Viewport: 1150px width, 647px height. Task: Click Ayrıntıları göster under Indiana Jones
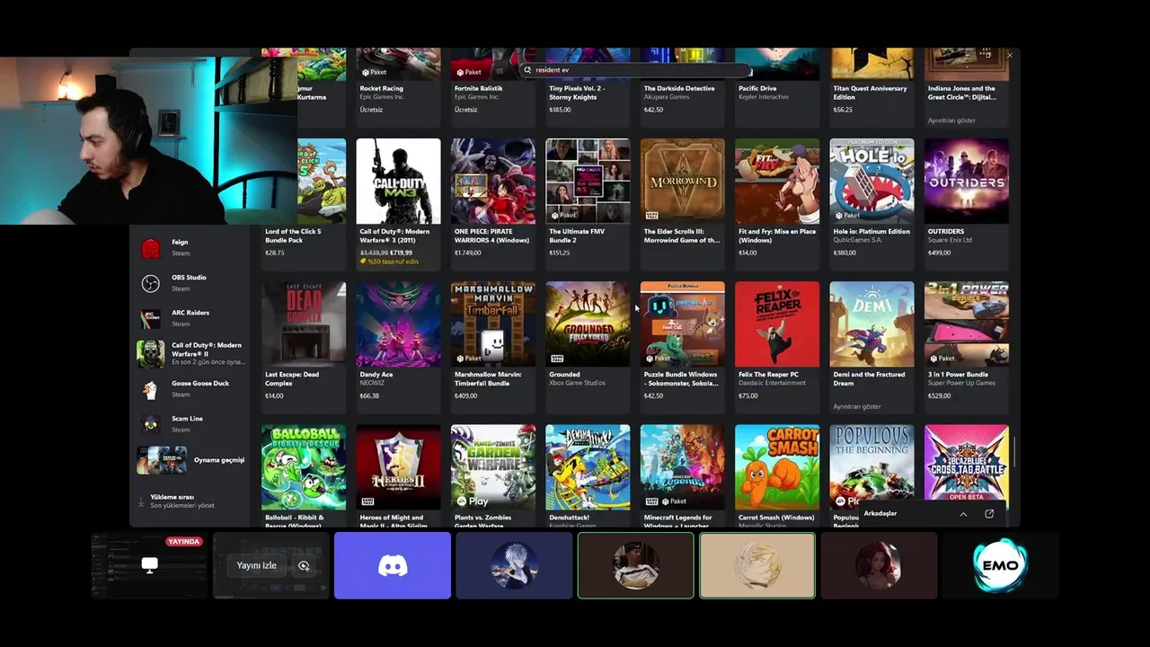click(x=951, y=120)
